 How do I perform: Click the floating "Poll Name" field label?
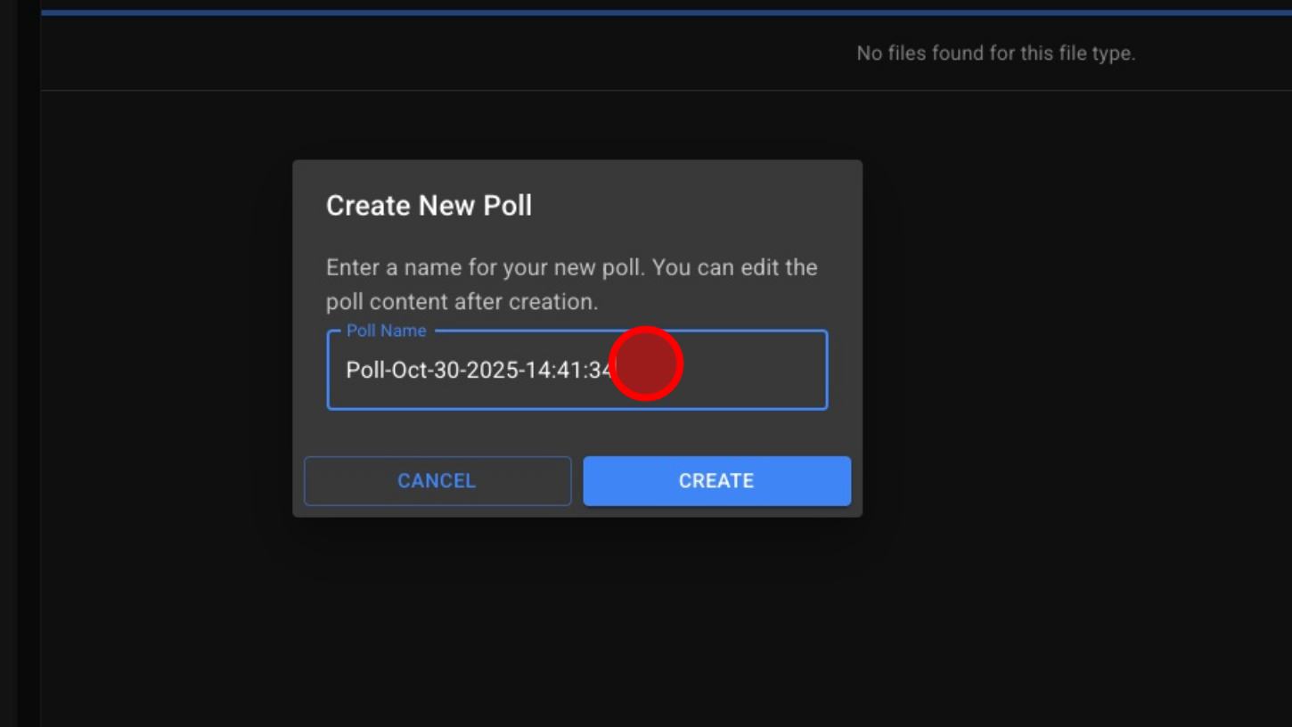pyautogui.click(x=386, y=331)
